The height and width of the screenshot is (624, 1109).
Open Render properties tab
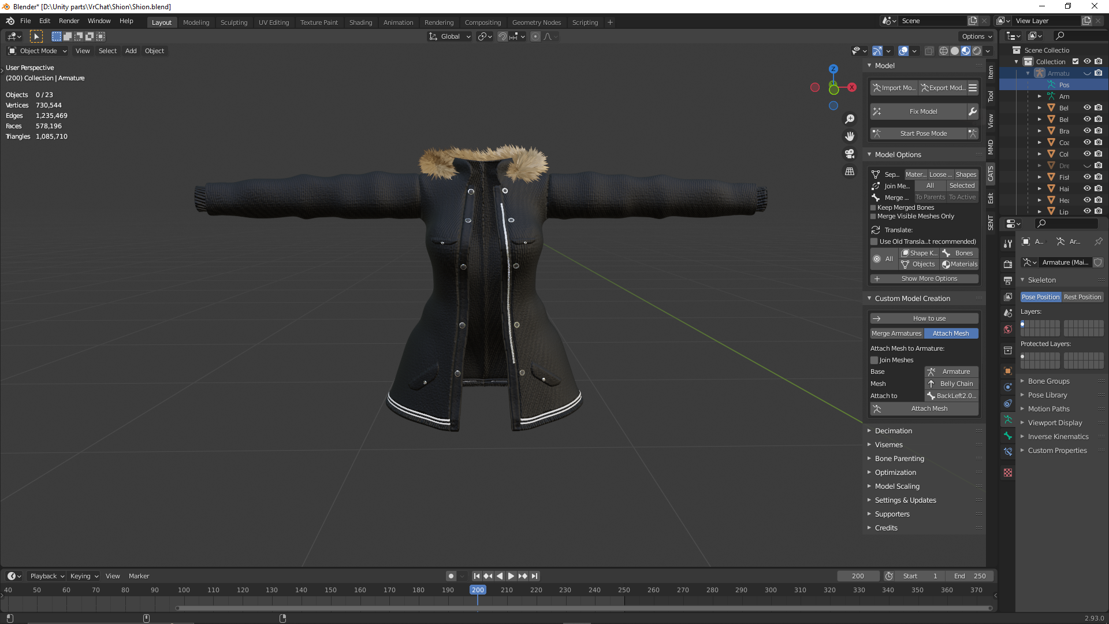[1008, 264]
